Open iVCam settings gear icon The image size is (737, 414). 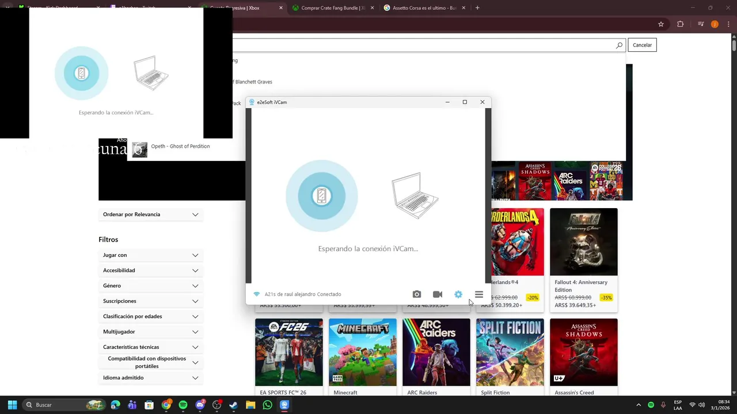[x=458, y=294]
